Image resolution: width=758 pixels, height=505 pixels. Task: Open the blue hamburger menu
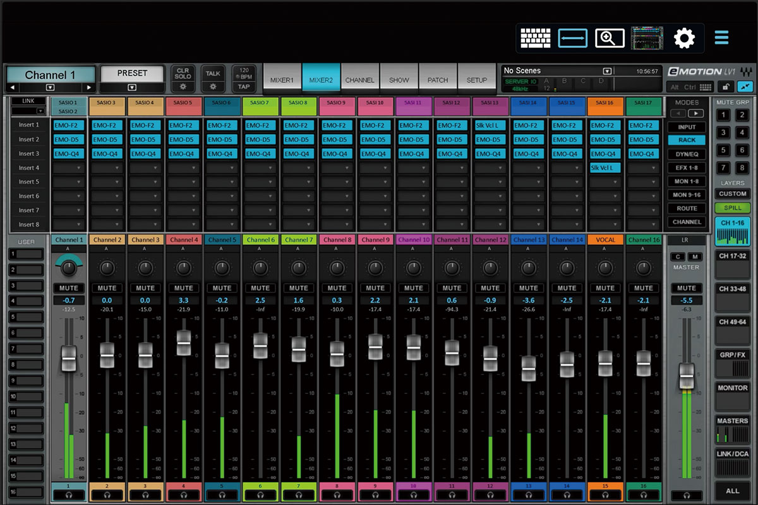tap(721, 38)
